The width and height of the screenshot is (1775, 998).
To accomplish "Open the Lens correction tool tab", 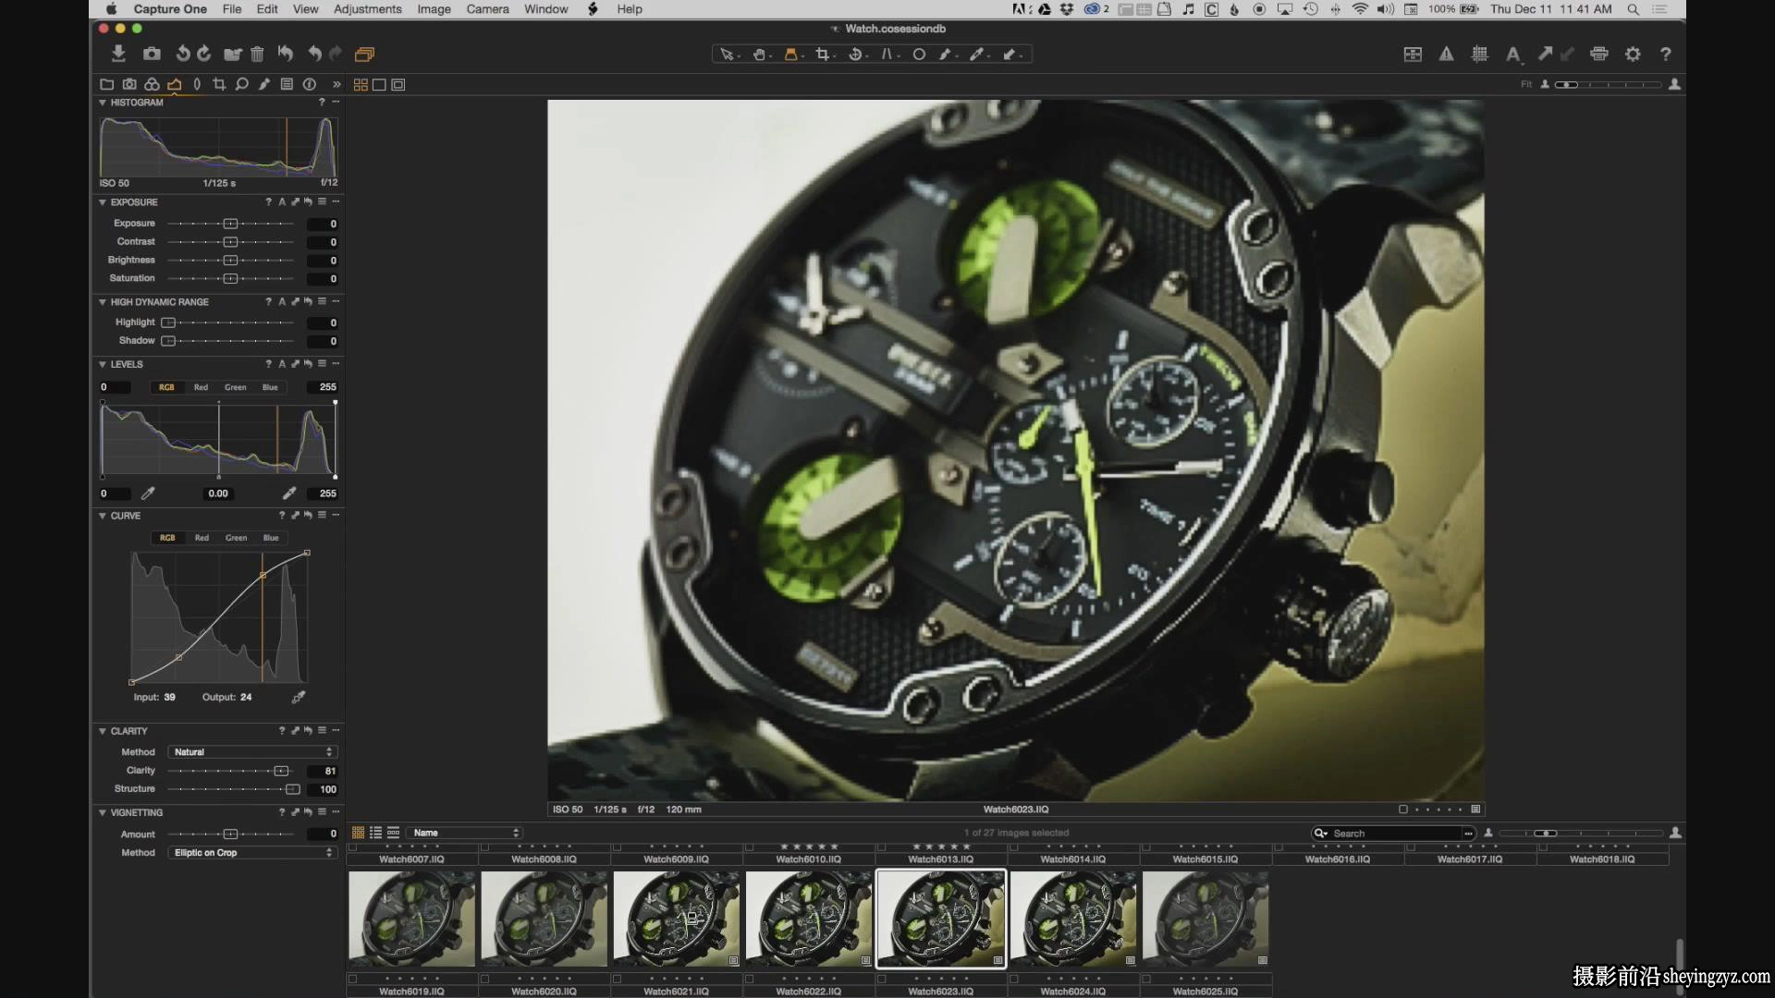I will (197, 84).
